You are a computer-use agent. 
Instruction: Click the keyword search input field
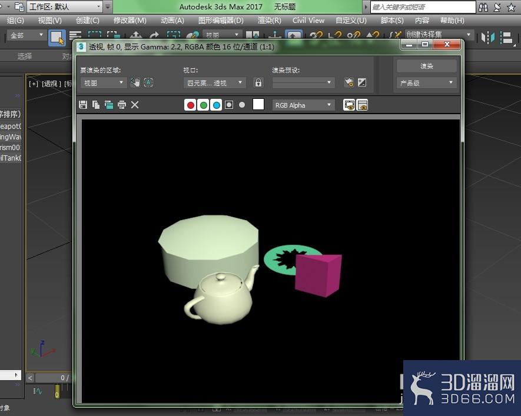tap(423, 7)
